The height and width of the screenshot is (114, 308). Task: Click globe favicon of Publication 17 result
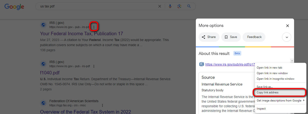click(43, 25)
